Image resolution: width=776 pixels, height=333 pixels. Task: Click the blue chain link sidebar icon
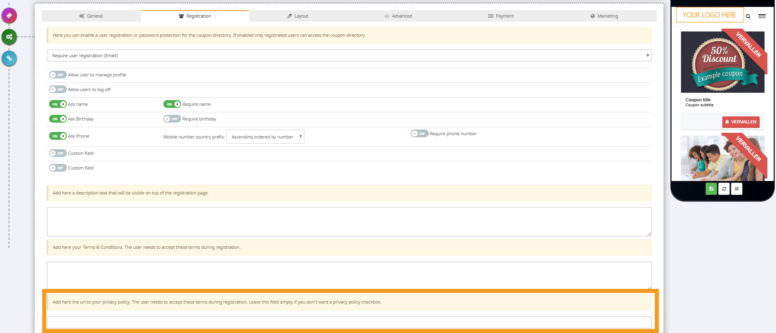(x=9, y=58)
